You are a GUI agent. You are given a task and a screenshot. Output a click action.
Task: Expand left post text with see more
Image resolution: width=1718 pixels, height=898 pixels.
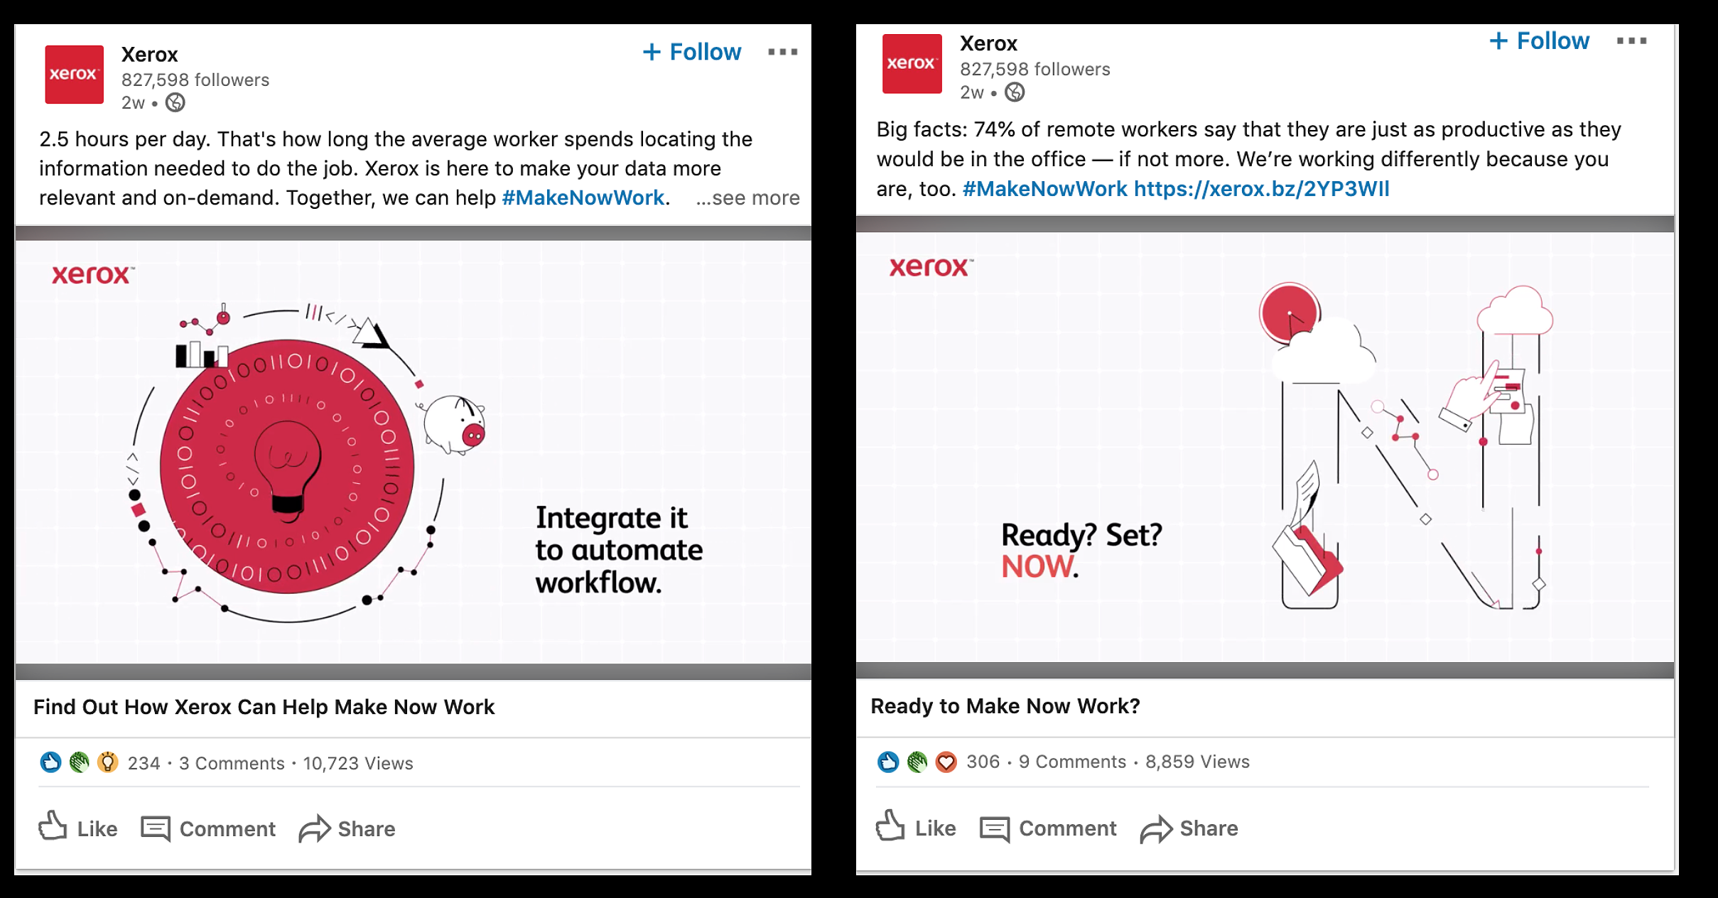pyautogui.click(x=747, y=198)
